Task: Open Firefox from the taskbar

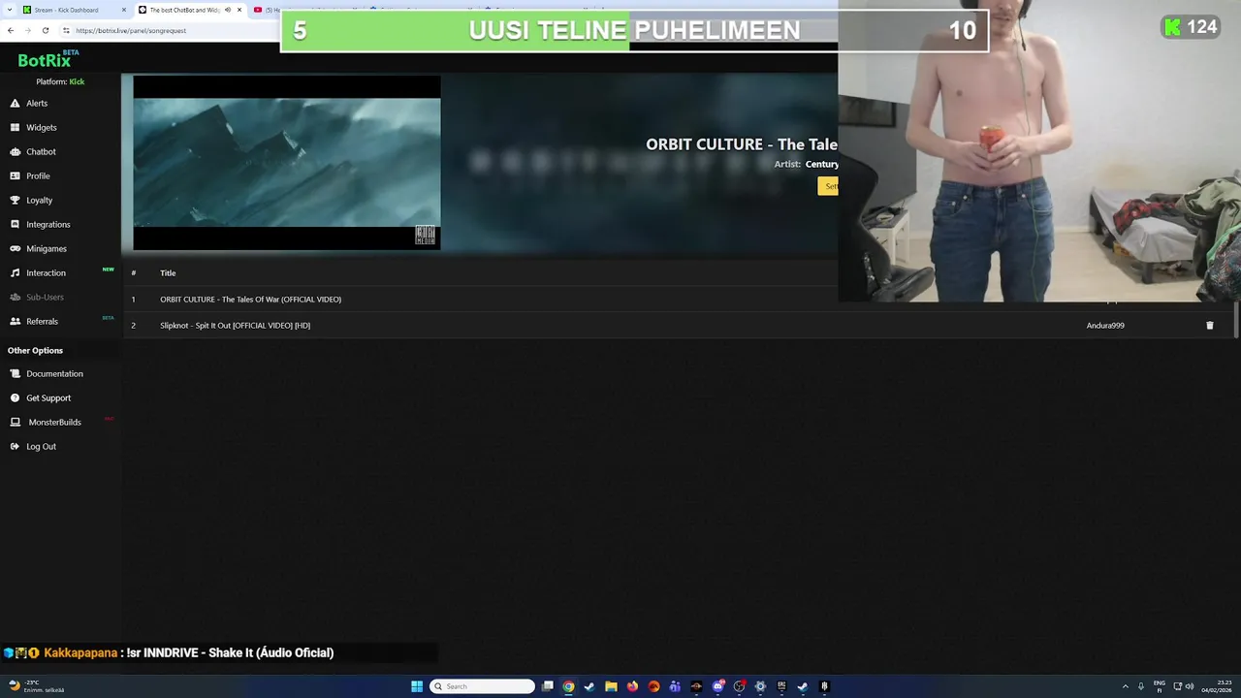Action: coord(632,686)
